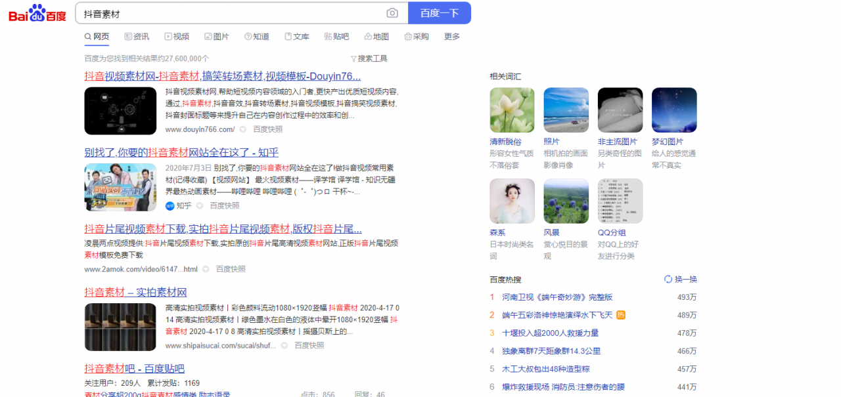Open the www.shipaisucai.com URL link
The image size is (841, 397).
click(x=219, y=345)
